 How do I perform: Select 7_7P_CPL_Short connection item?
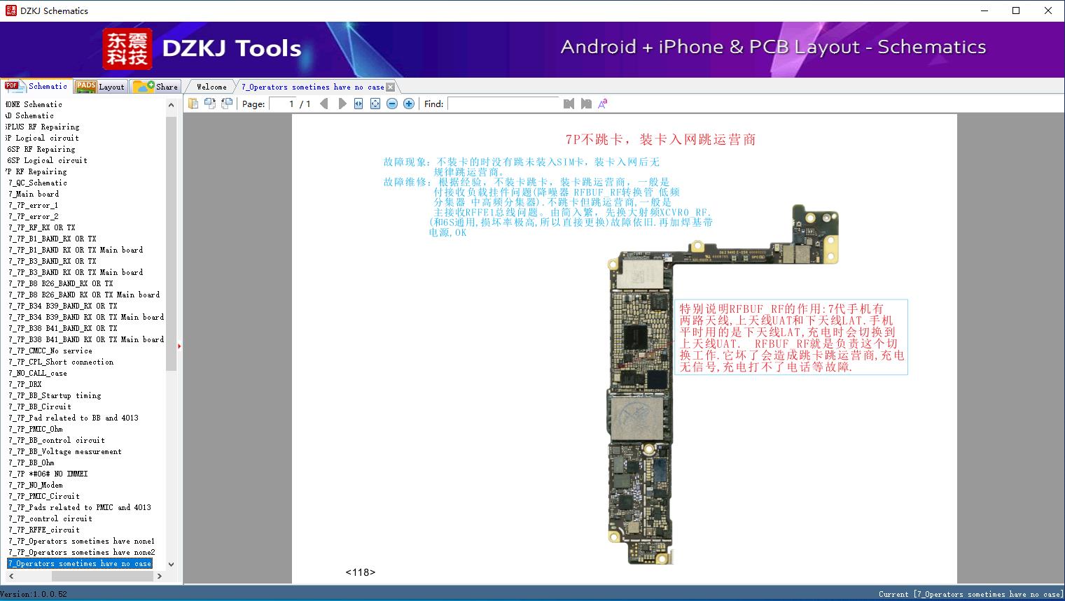(61, 362)
